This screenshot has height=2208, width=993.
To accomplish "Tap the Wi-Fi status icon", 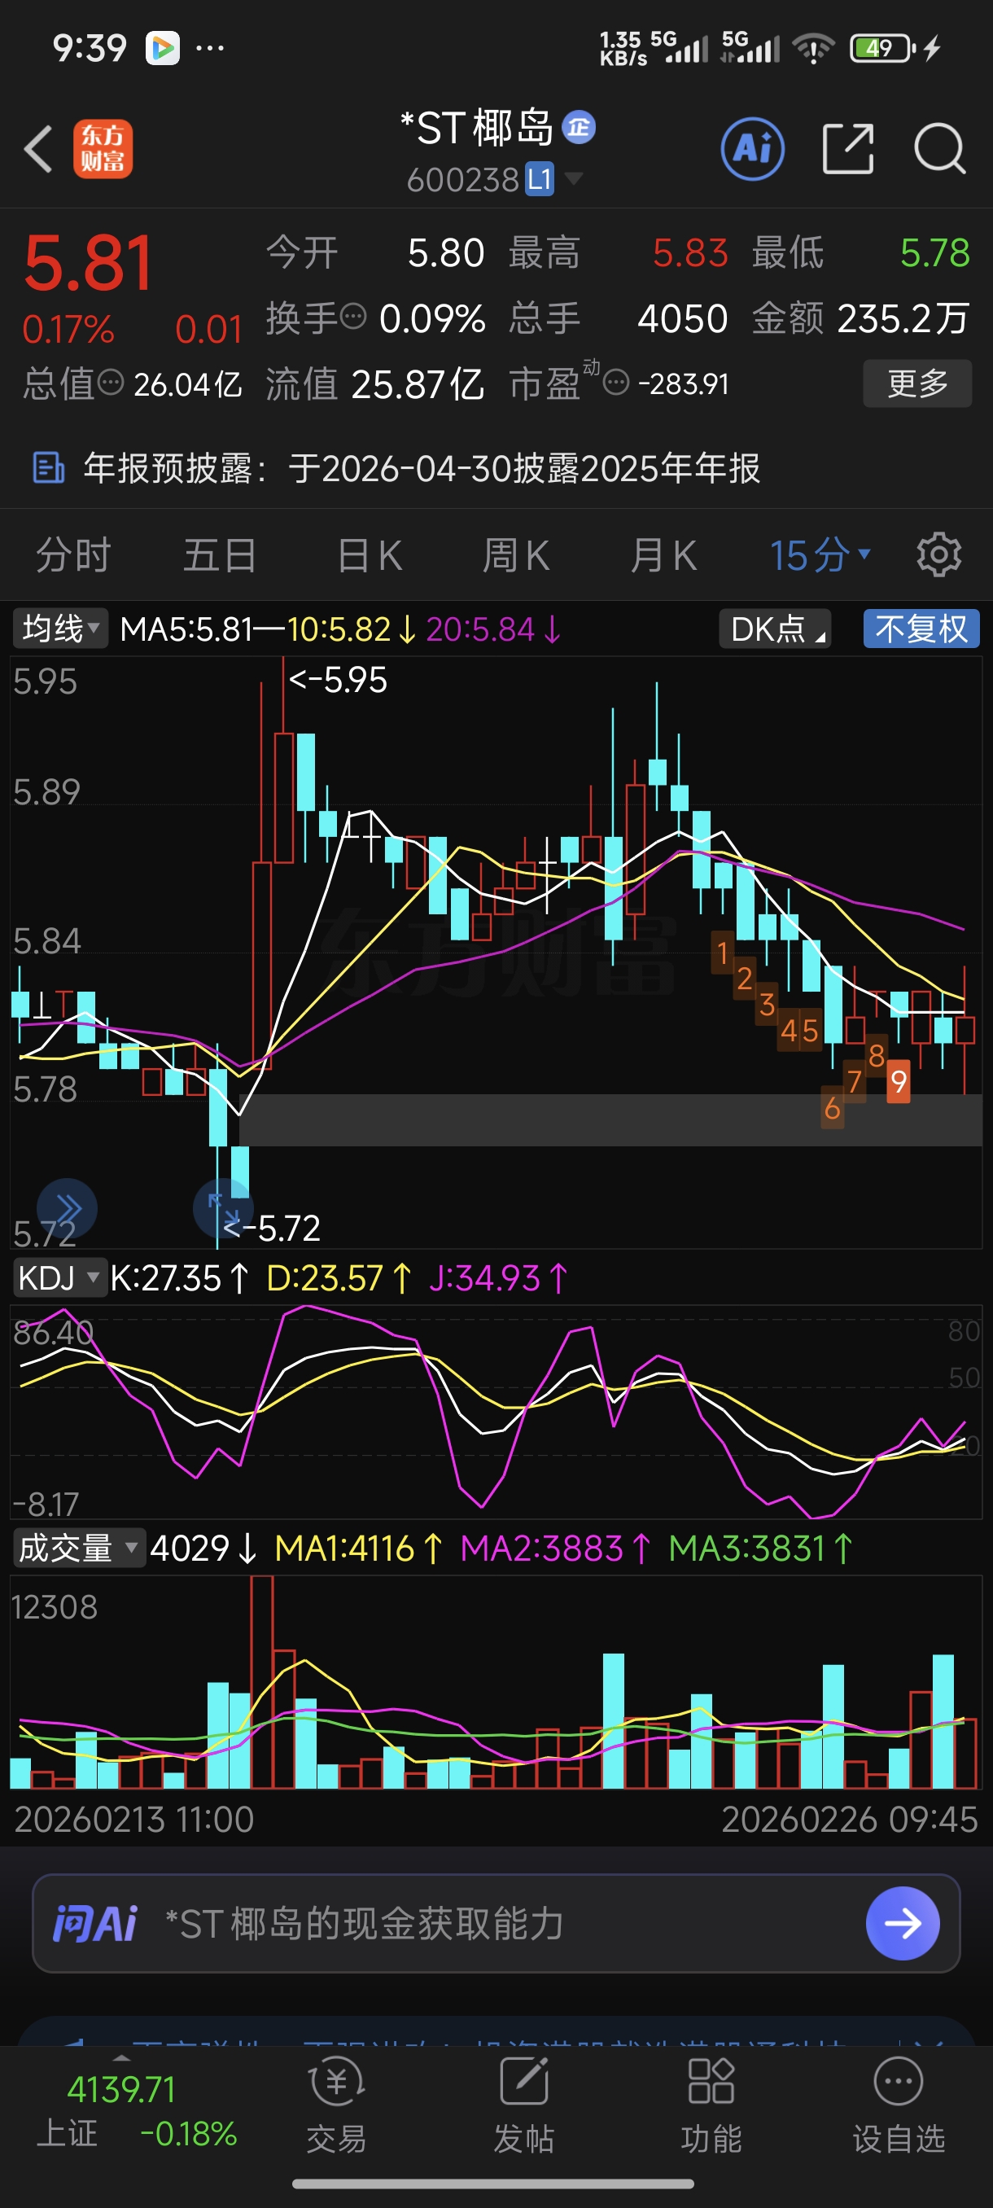I will (x=813, y=47).
